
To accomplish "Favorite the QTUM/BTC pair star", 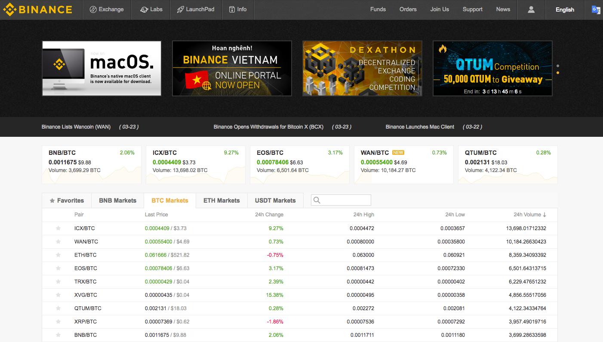I will click(x=58, y=308).
